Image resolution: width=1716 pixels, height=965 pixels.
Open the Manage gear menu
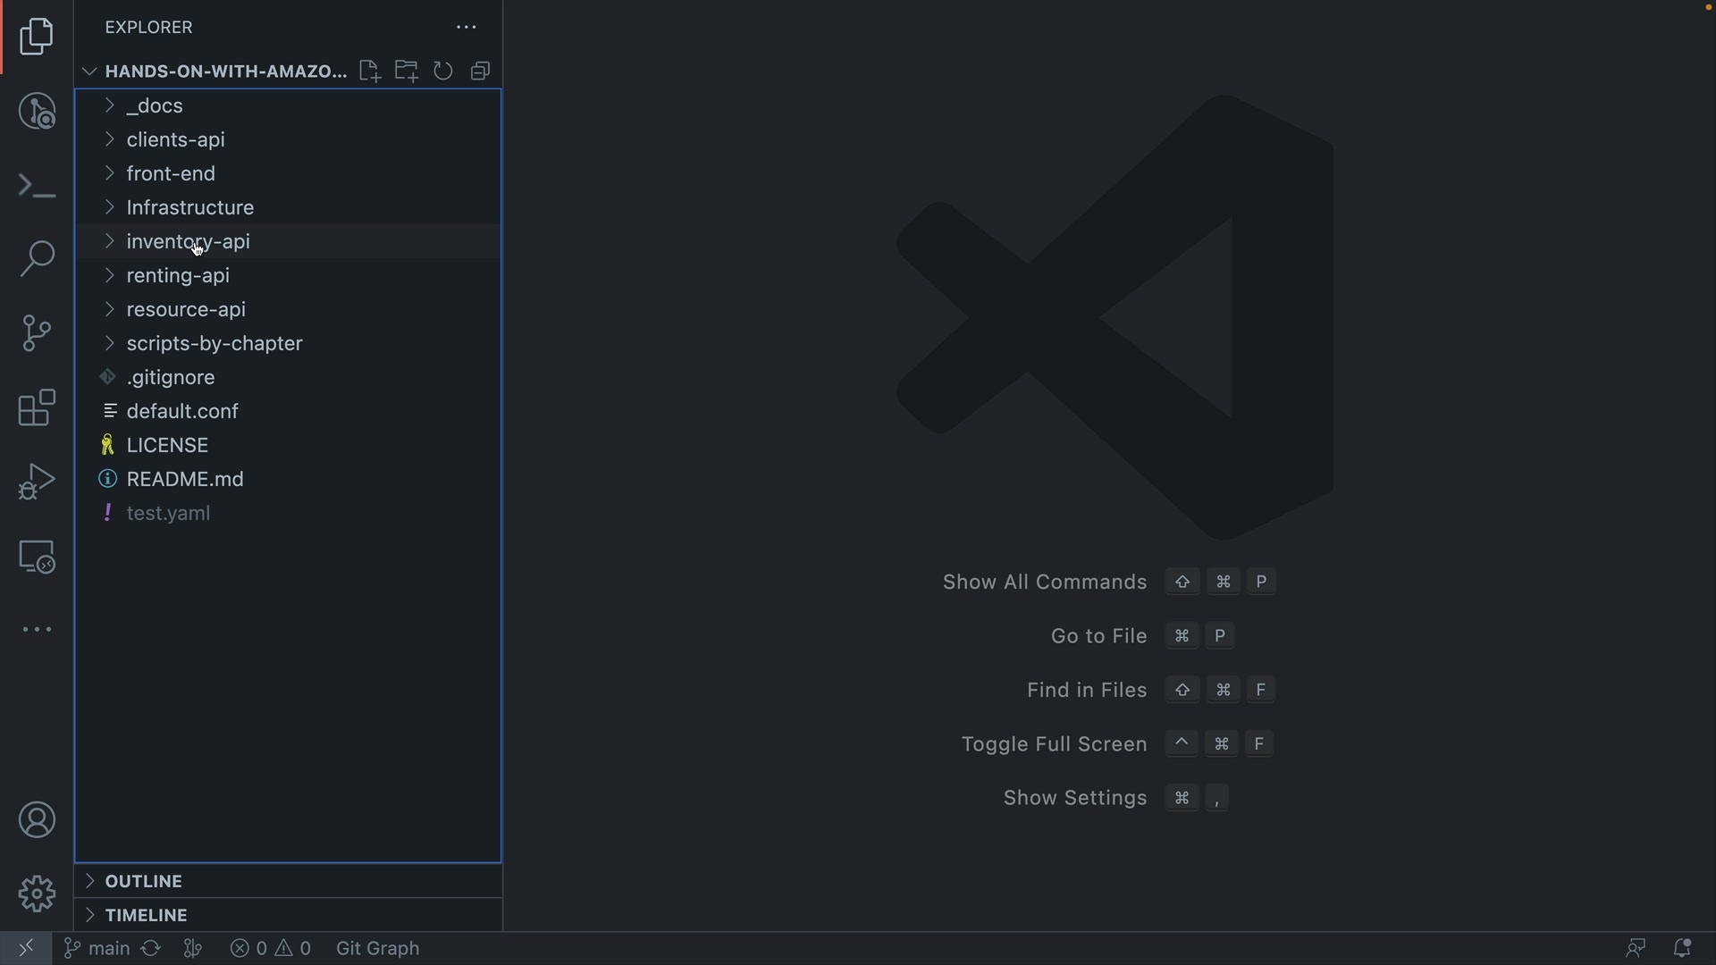coord(37,894)
